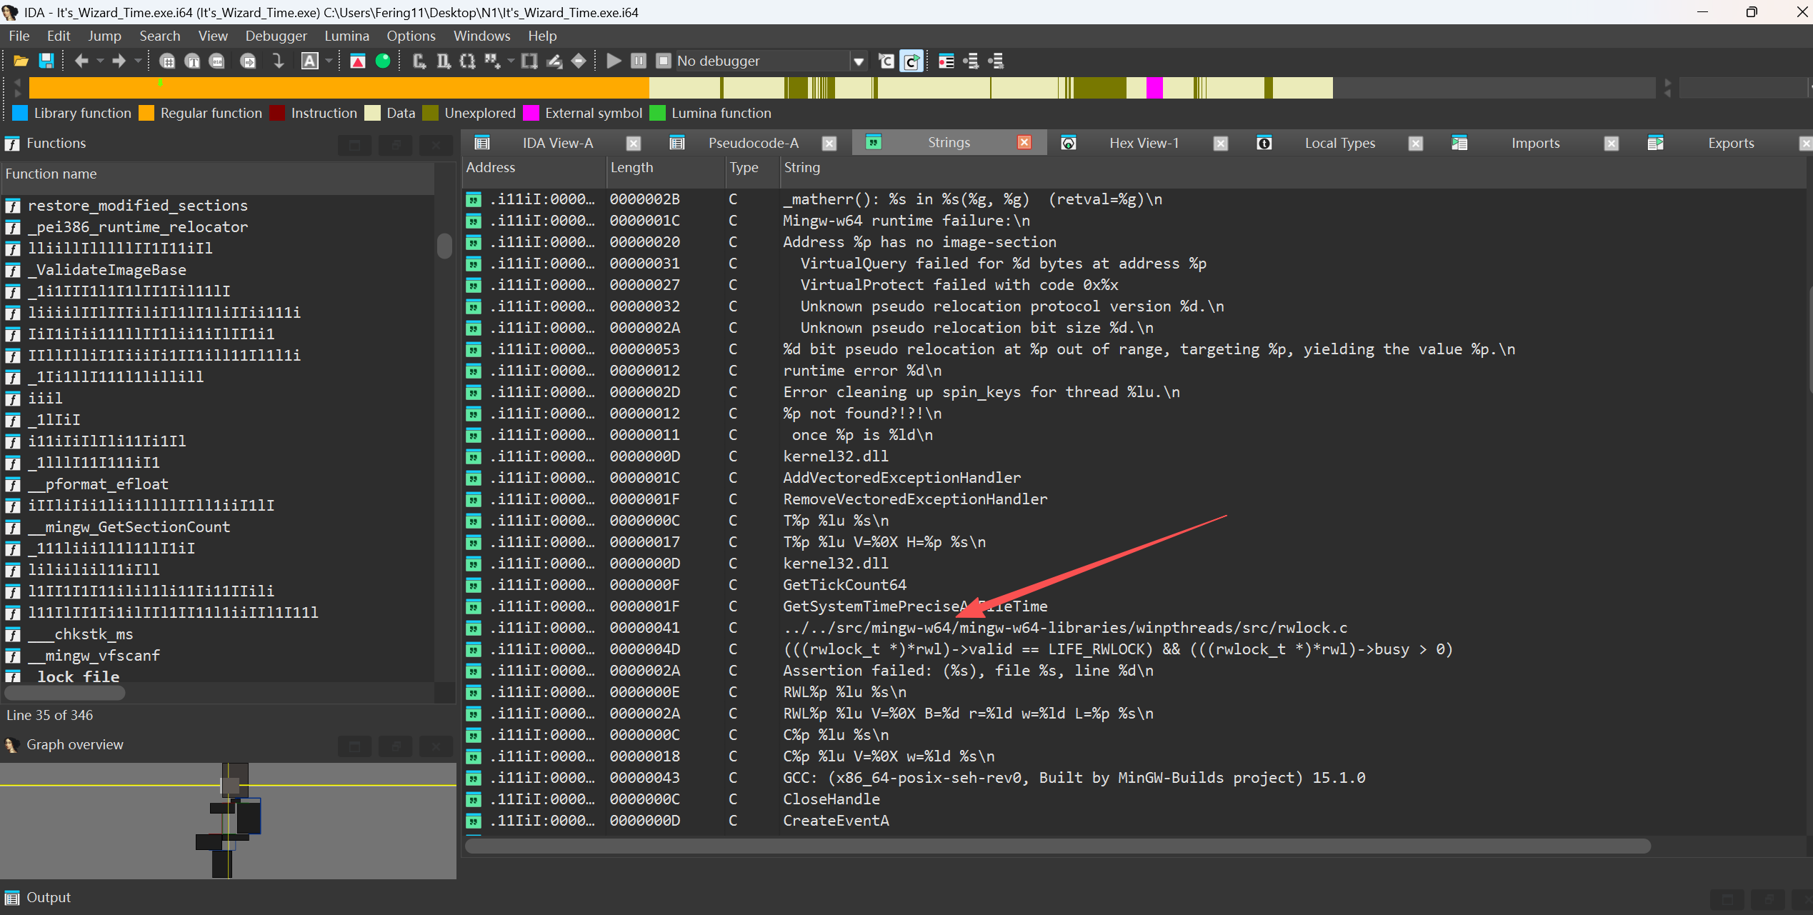Click the red triangle toolbar icon

[x=357, y=61]
